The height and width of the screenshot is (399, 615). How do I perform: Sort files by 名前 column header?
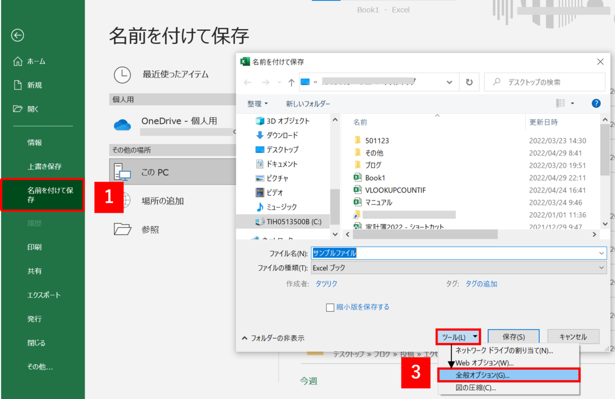point(360,122)
